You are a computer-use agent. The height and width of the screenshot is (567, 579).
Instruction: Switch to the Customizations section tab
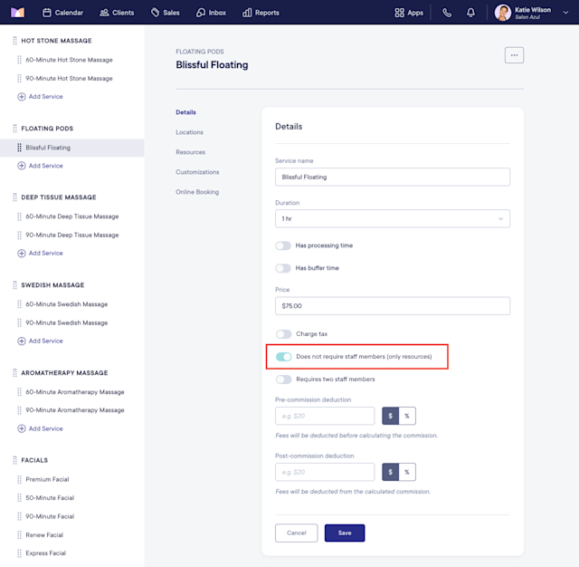point(197,172)
